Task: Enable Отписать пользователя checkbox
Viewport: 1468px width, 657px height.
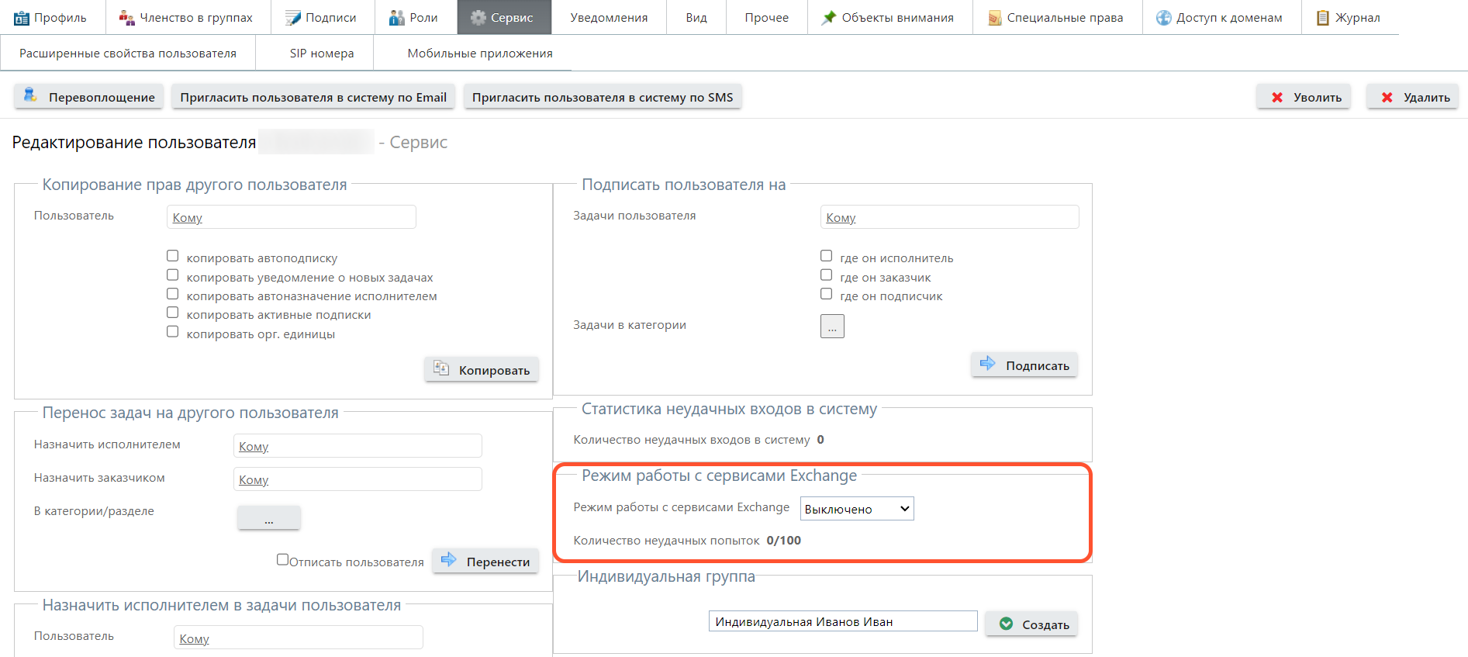Action: tap(282, 559)
